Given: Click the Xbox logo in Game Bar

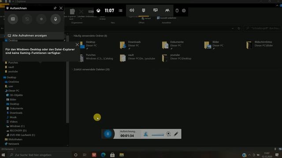Looking at the screenshot, I should pos(98,11).
